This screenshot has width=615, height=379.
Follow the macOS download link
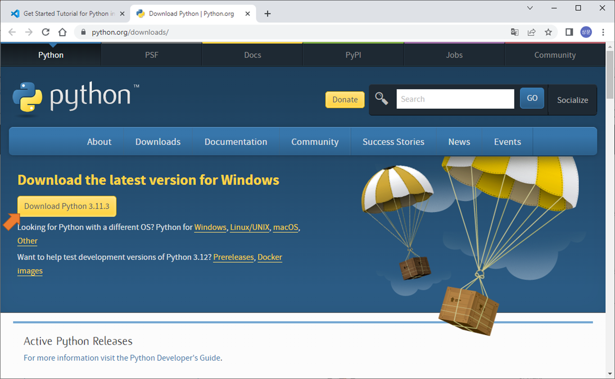tap(286, 227)
